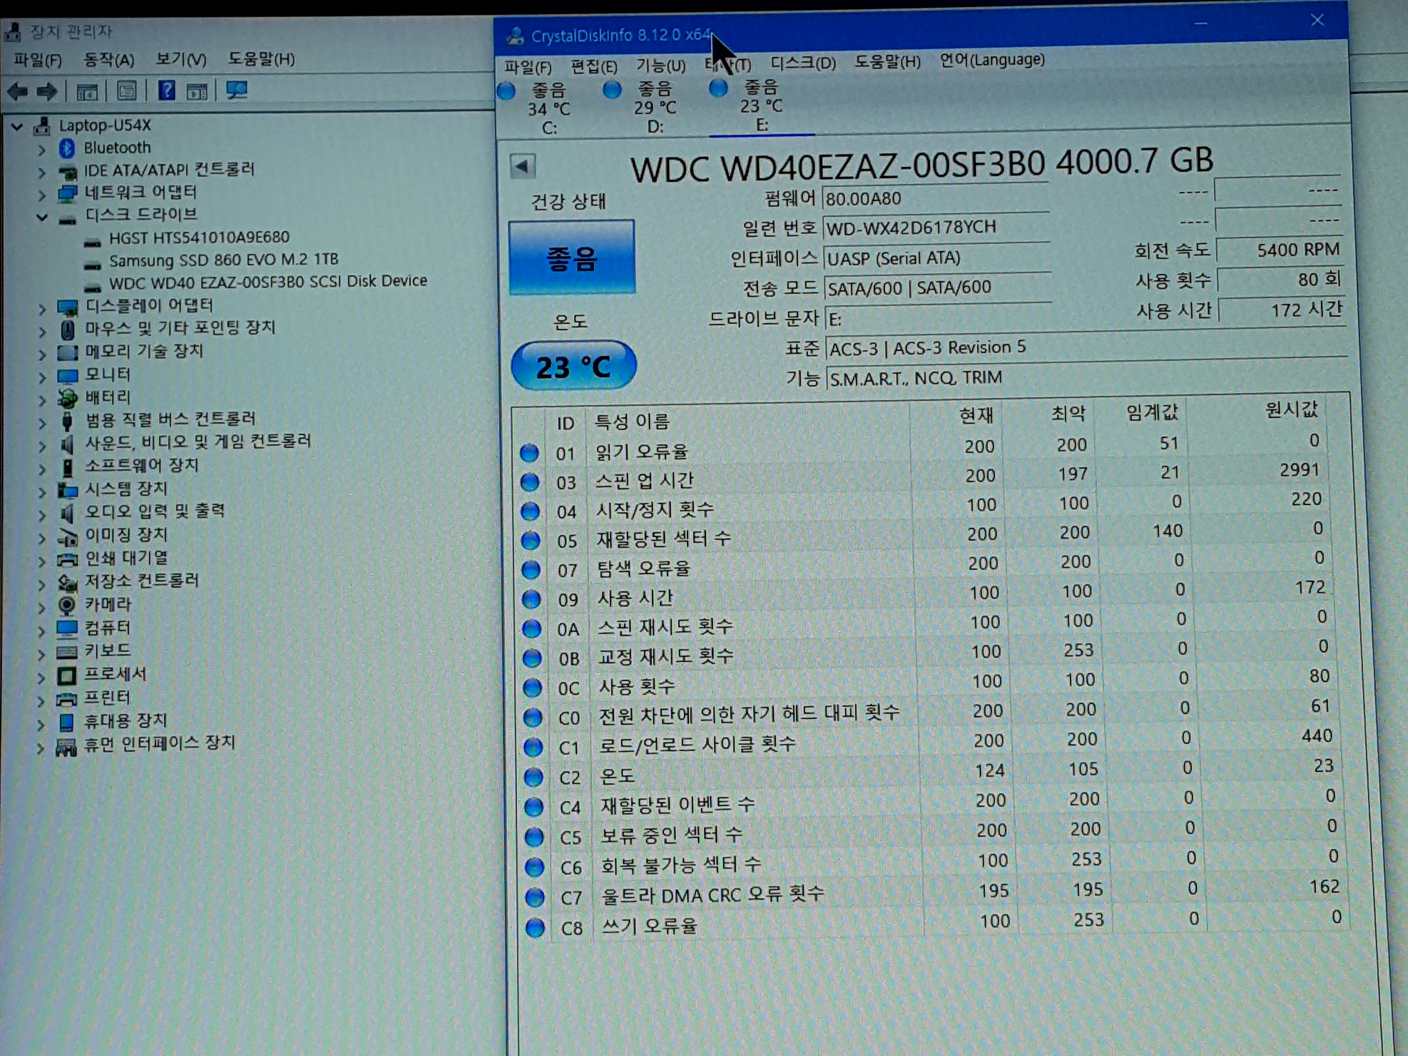Open 보기(V) menu in Device Manager
Screen dimensions: 1408x1056
tap(182, 59)
